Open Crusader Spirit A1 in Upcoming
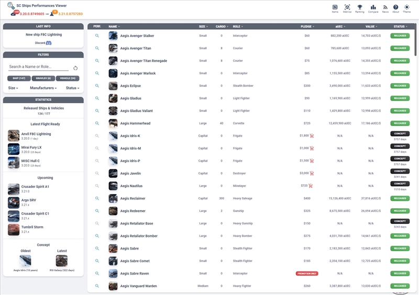Image resolution: width=419 pixels, height=295 pixels. [x=29, y=189]
